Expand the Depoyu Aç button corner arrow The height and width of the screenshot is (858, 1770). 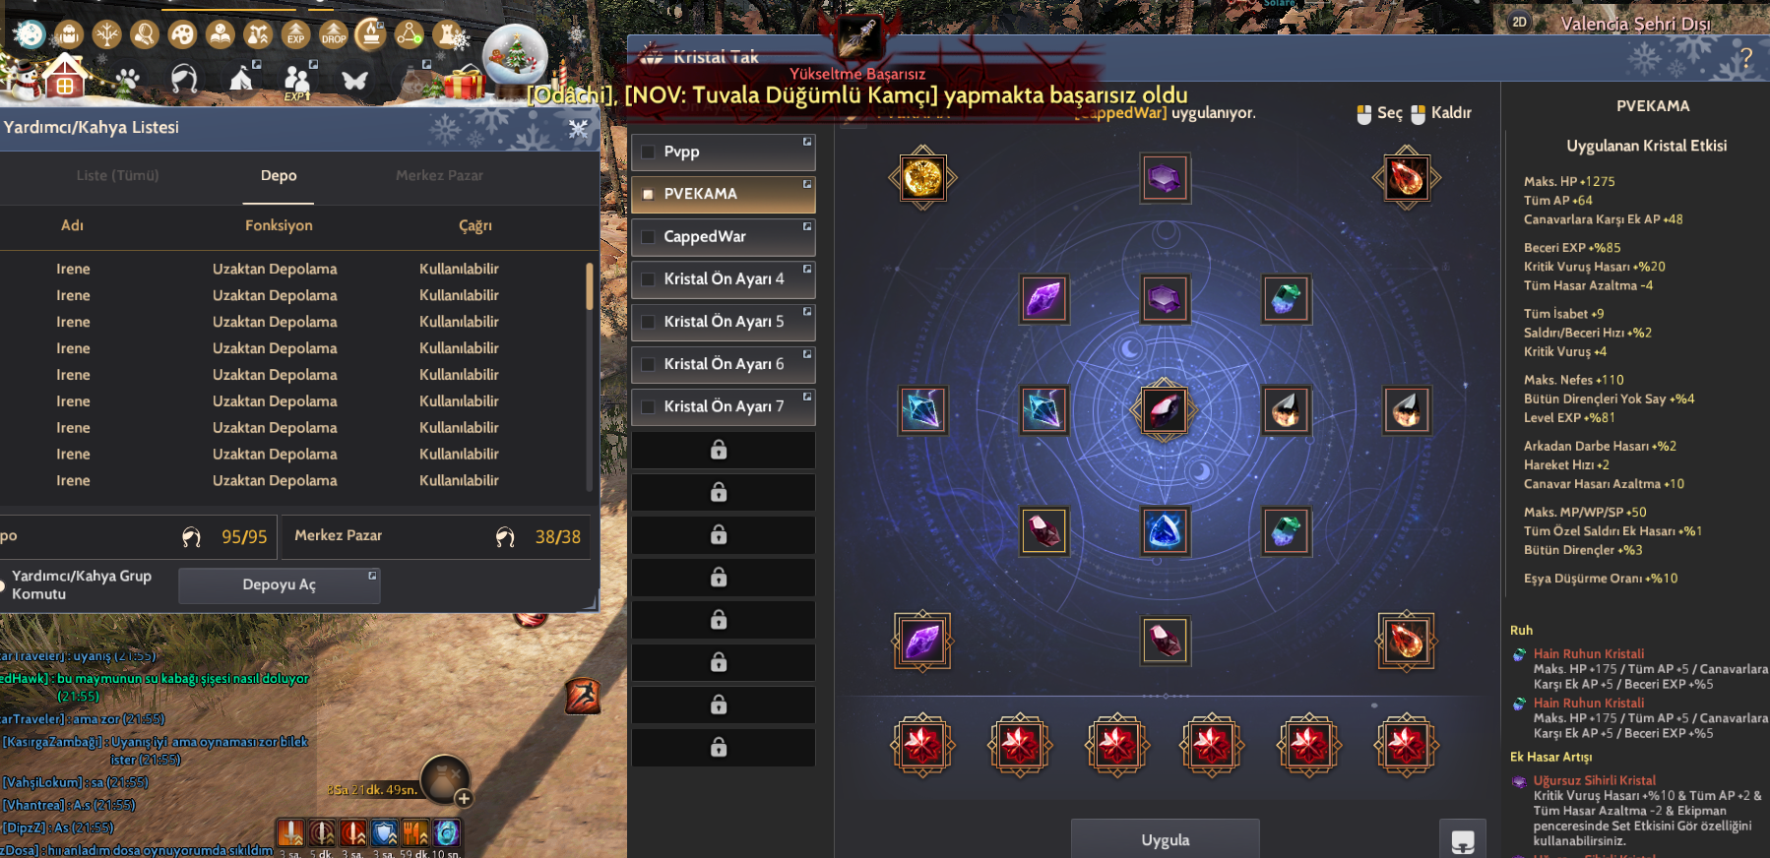[x=372, y=576]
